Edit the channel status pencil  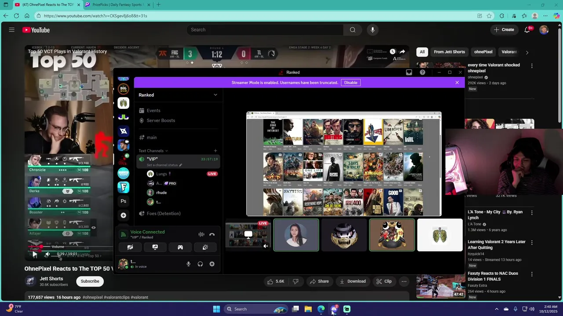point(180,165)
